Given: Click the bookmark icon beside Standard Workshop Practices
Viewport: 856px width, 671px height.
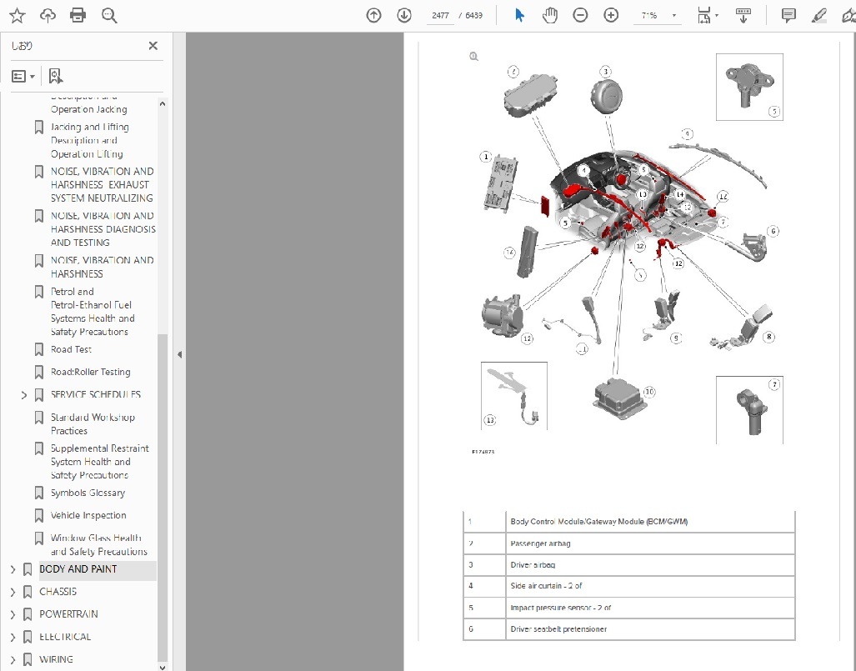Looking at the screenshot, I should coord(39,418).
